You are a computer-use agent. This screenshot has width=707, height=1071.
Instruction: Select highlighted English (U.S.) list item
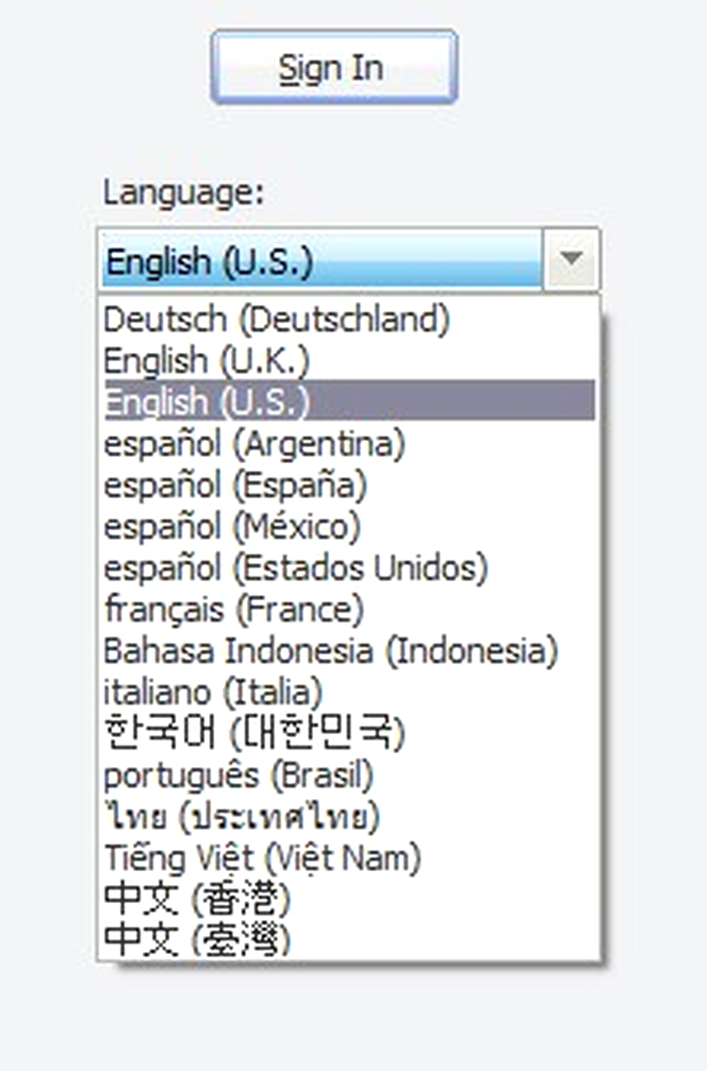tap(349, 401)
